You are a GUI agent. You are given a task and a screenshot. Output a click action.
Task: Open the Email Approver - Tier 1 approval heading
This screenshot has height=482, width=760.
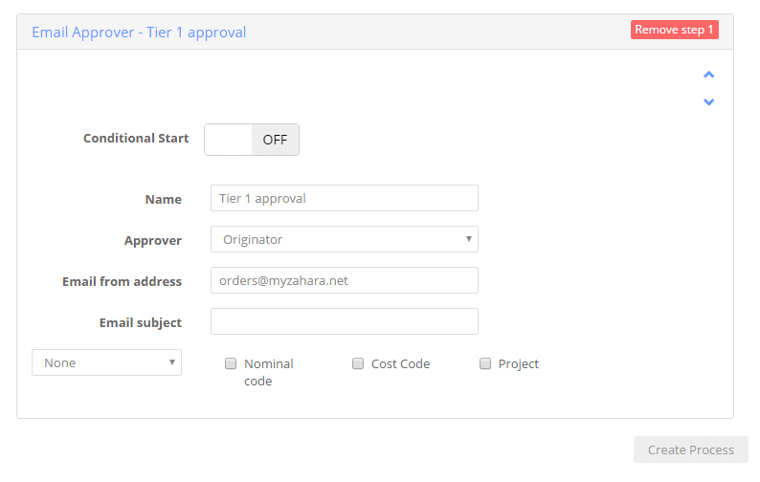(139, 33)
